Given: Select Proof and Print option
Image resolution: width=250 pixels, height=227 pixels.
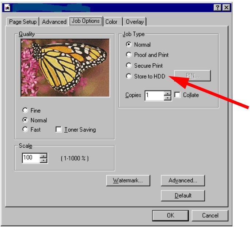Looking at the screenshot, I should pos(129,55).
